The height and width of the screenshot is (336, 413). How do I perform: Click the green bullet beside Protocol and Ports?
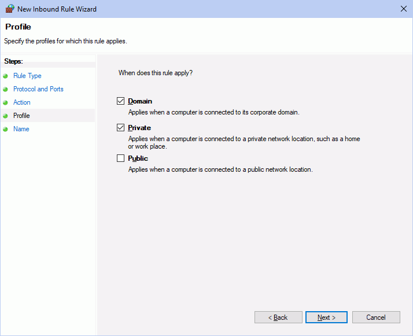tap(6, 89)
